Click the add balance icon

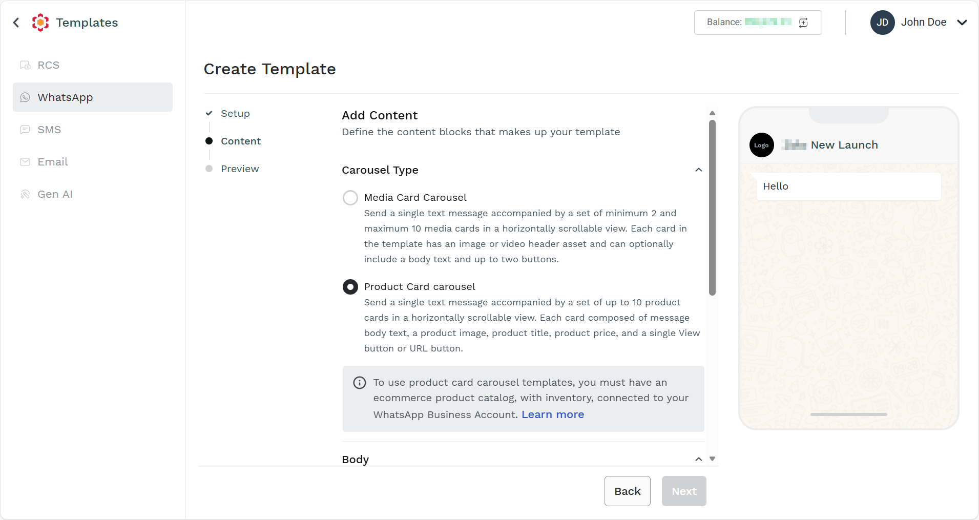(x=803, y=23)
